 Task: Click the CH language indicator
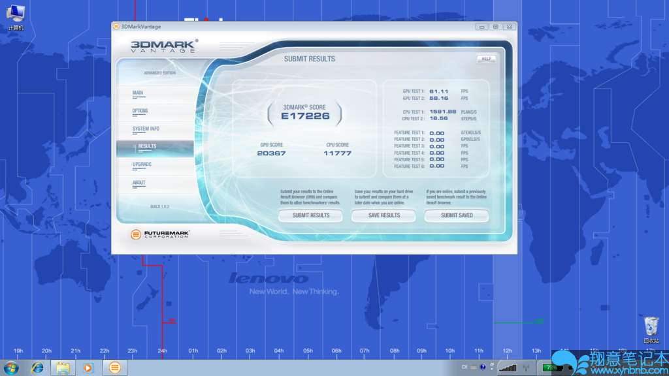point(465,367)
